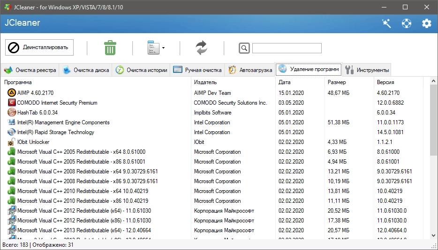This screenshot has width=438, height=250.
Task: Click the Visual C++ 2005 x64 row icon
Action: (x=11, y=152)
